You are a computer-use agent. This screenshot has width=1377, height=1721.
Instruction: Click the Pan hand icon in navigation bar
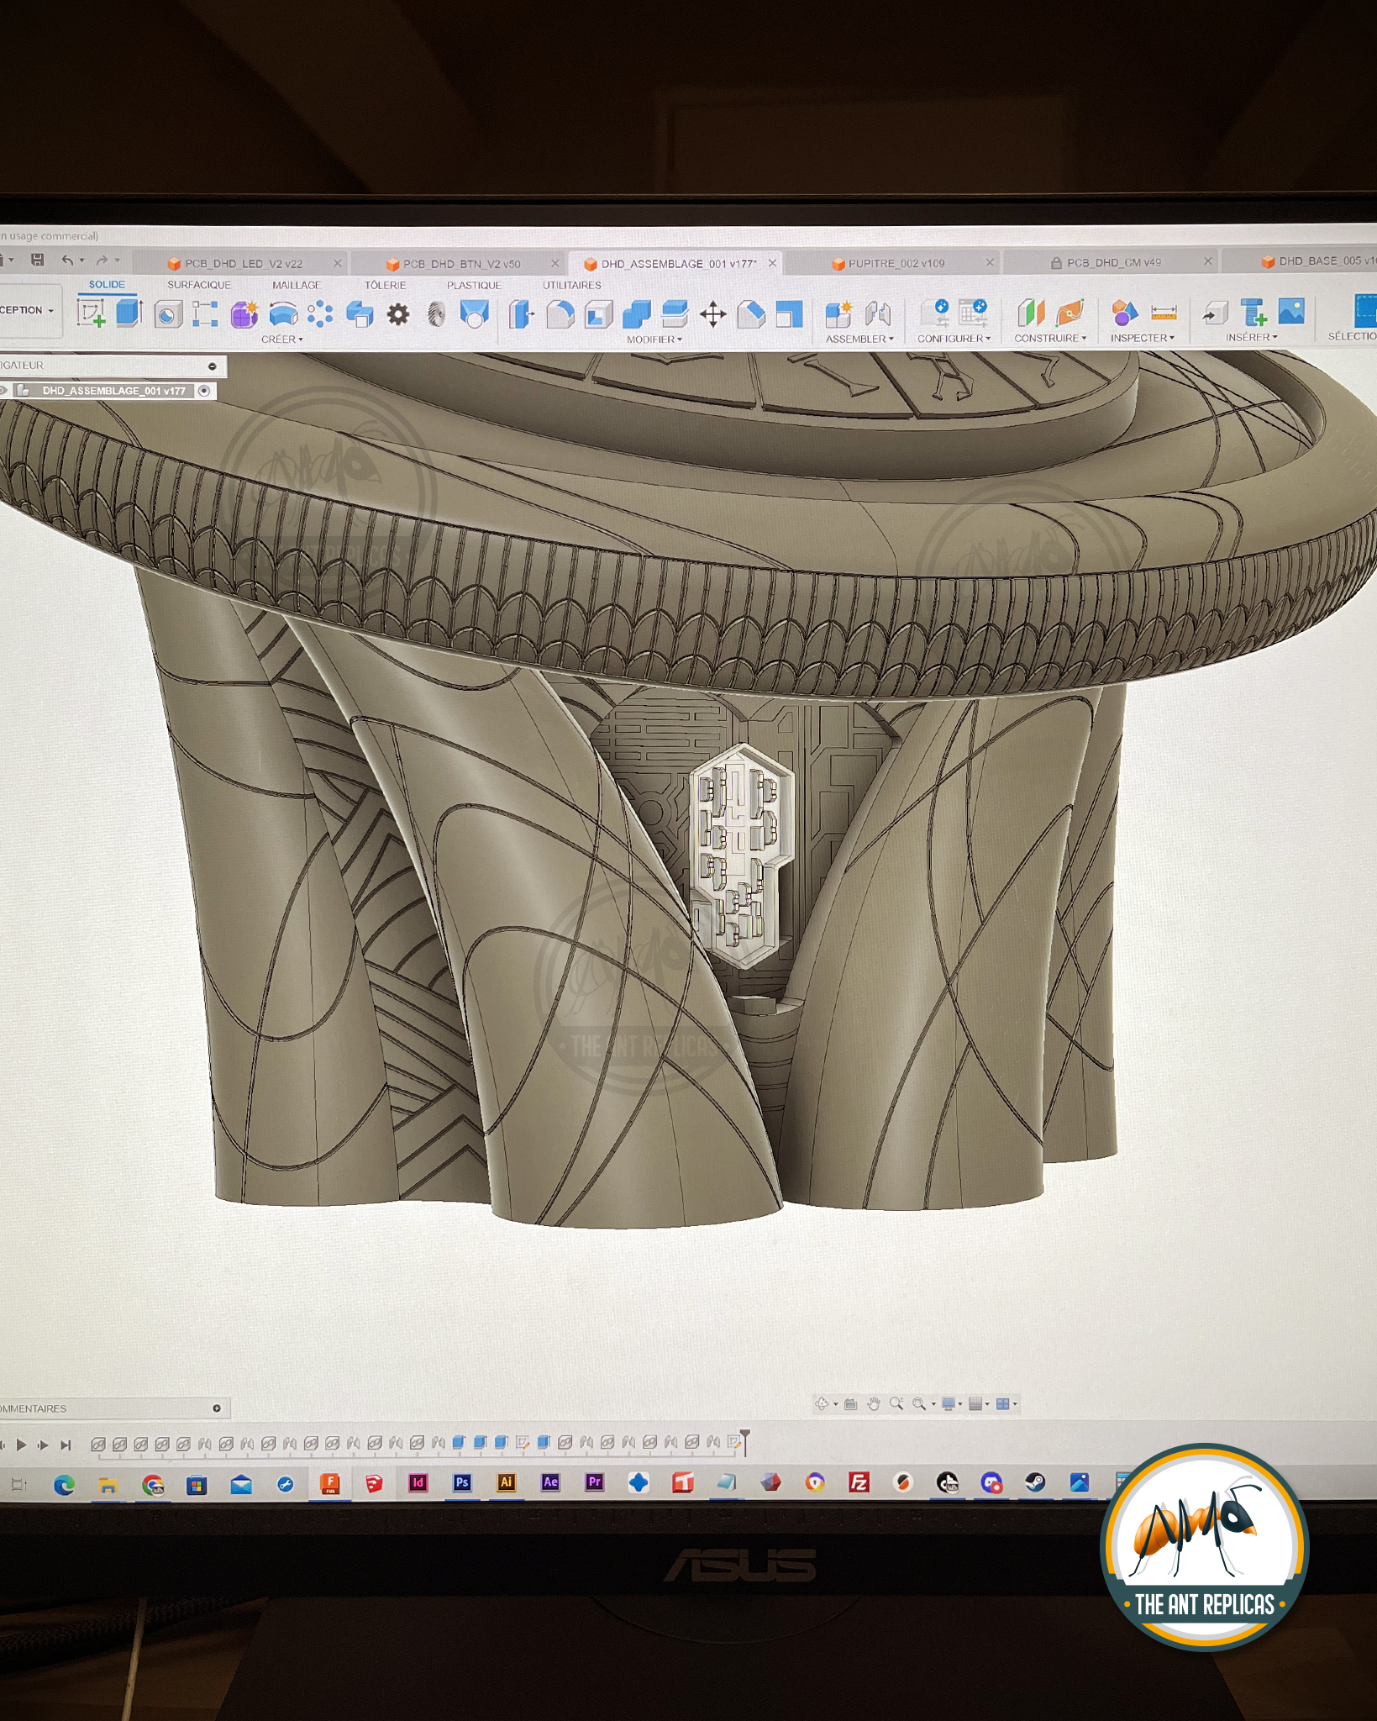click(x=874, y=1403)
